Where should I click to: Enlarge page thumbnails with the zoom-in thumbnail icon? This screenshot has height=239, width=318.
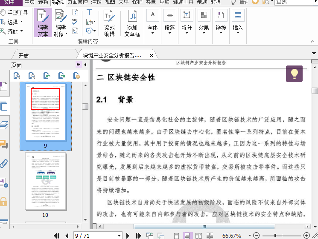coord(17,76)
